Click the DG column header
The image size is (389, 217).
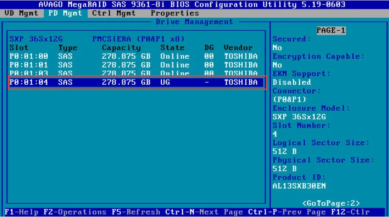pos(209,48)
